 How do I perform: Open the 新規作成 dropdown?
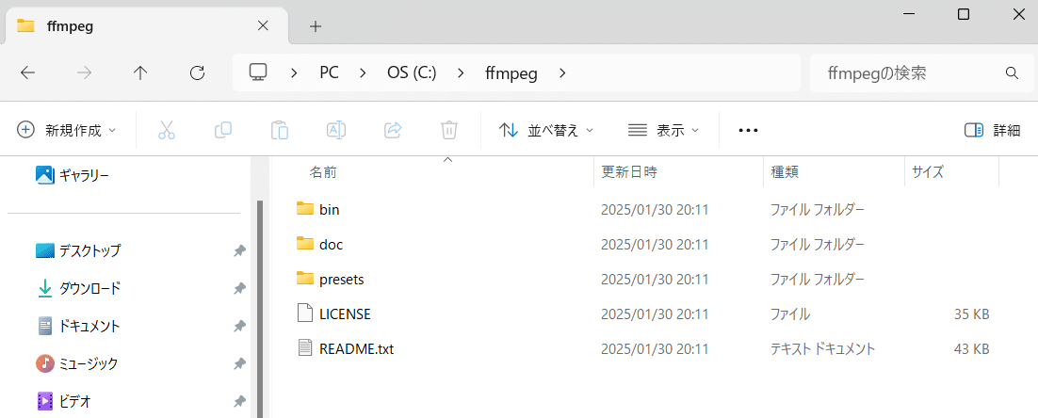66,130
